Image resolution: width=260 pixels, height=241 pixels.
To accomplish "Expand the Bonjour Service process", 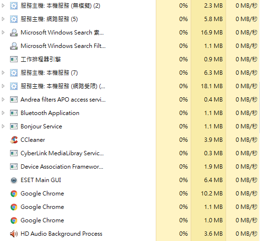I will [x=3, y=126].
